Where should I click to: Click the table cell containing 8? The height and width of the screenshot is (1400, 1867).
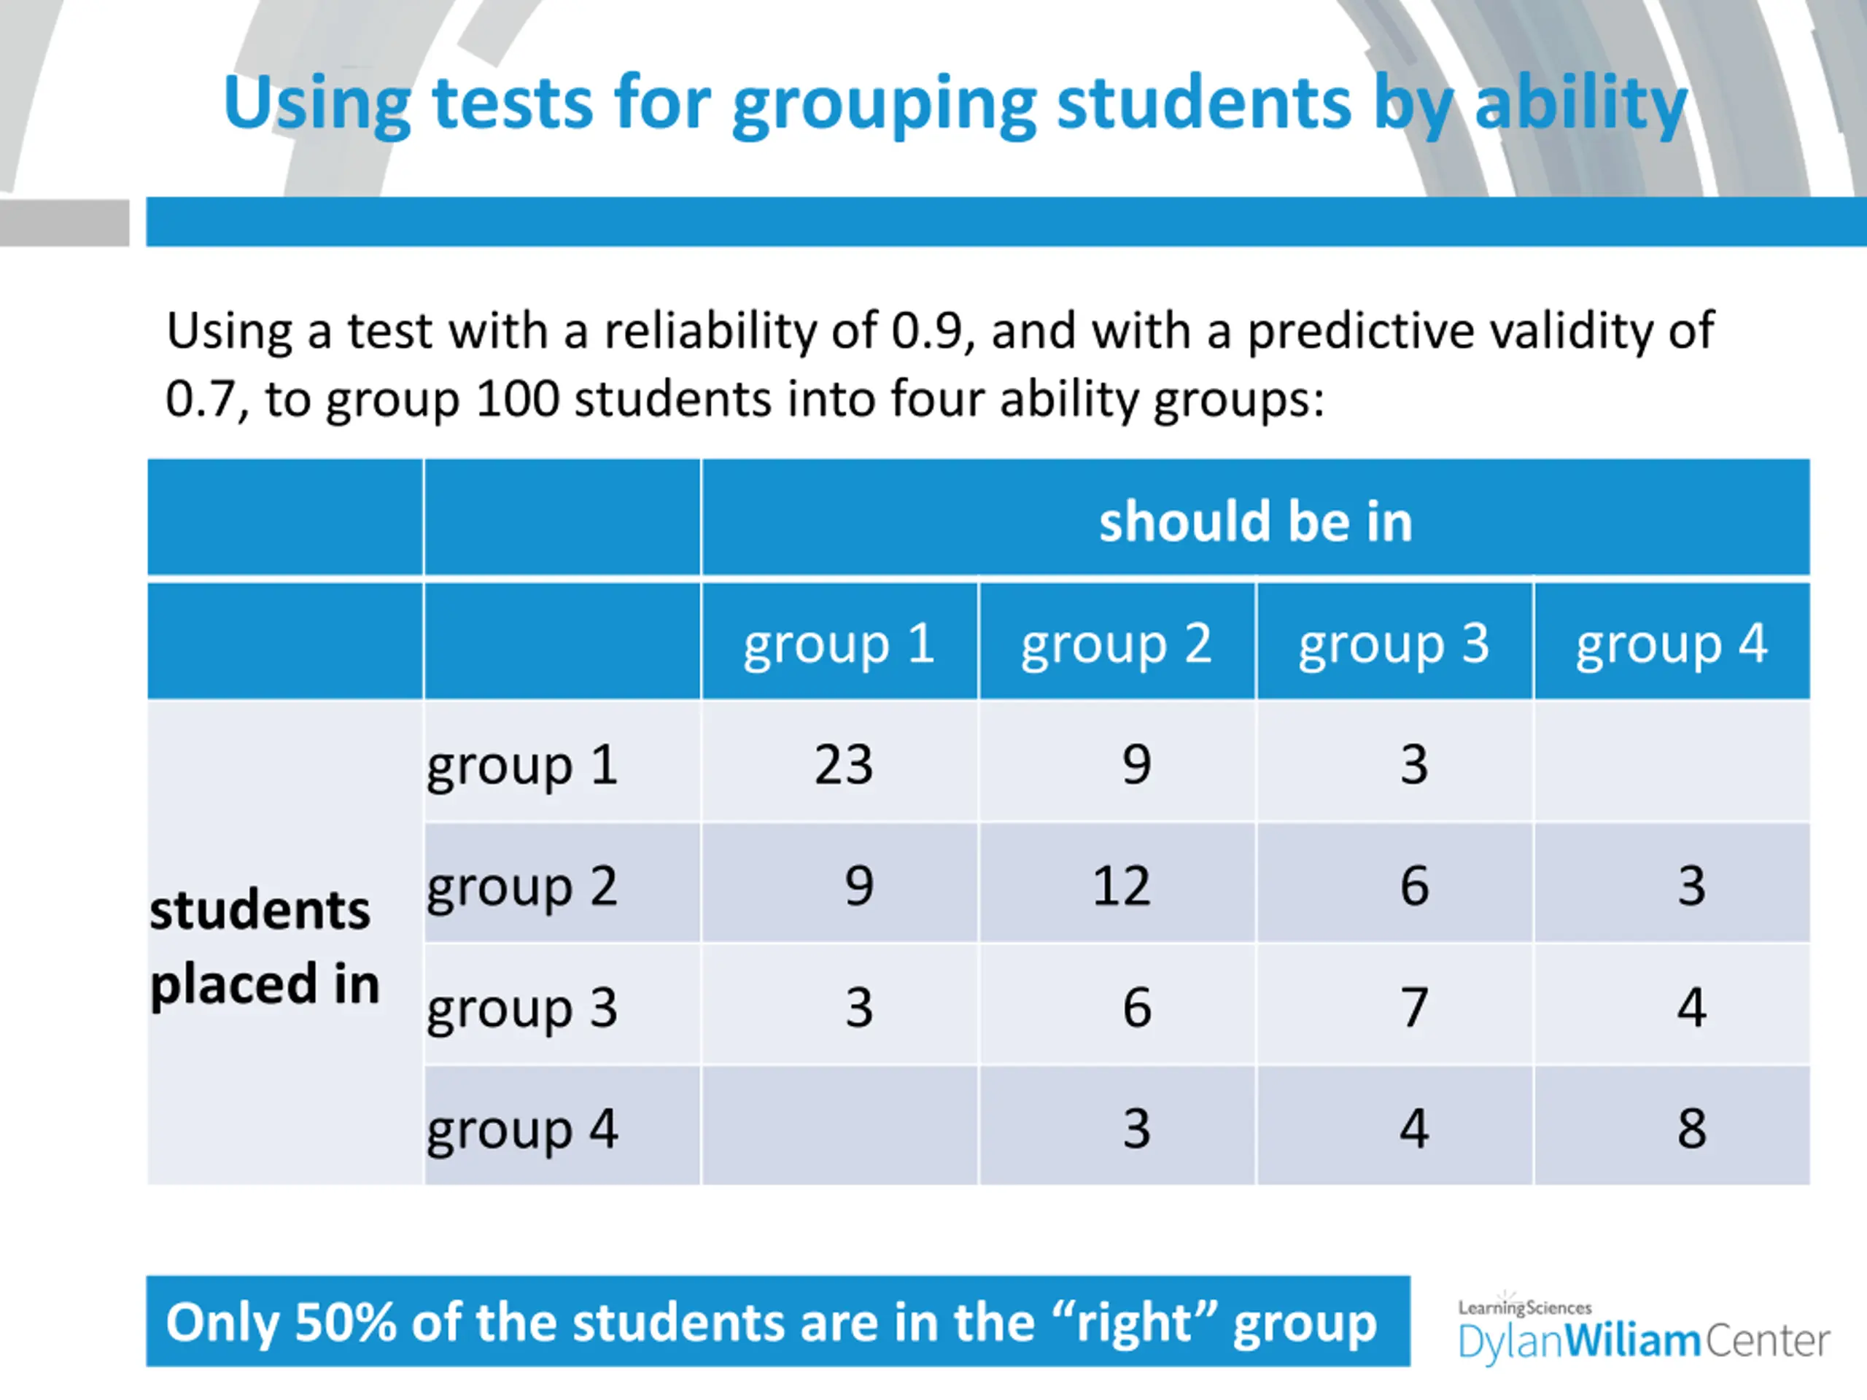coord(1691,1129)
